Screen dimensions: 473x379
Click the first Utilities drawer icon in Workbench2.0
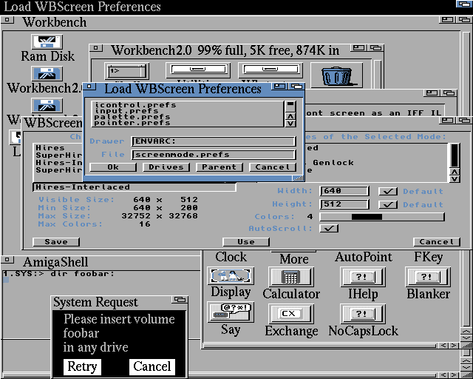[x=198, y=70]
